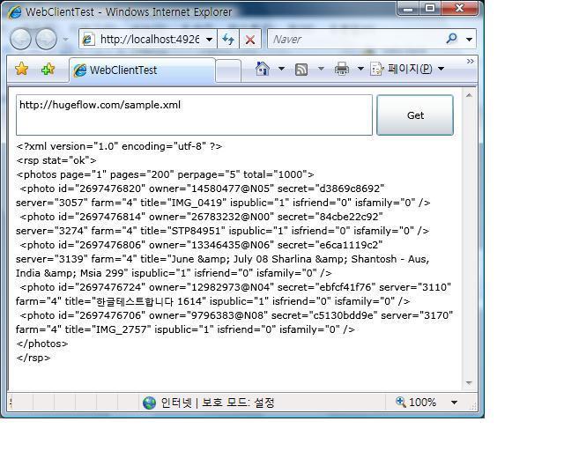
Task: Click the Get button
Action: (x=415, y=115)
